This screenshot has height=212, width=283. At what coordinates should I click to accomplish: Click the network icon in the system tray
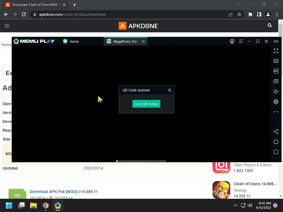243,205
